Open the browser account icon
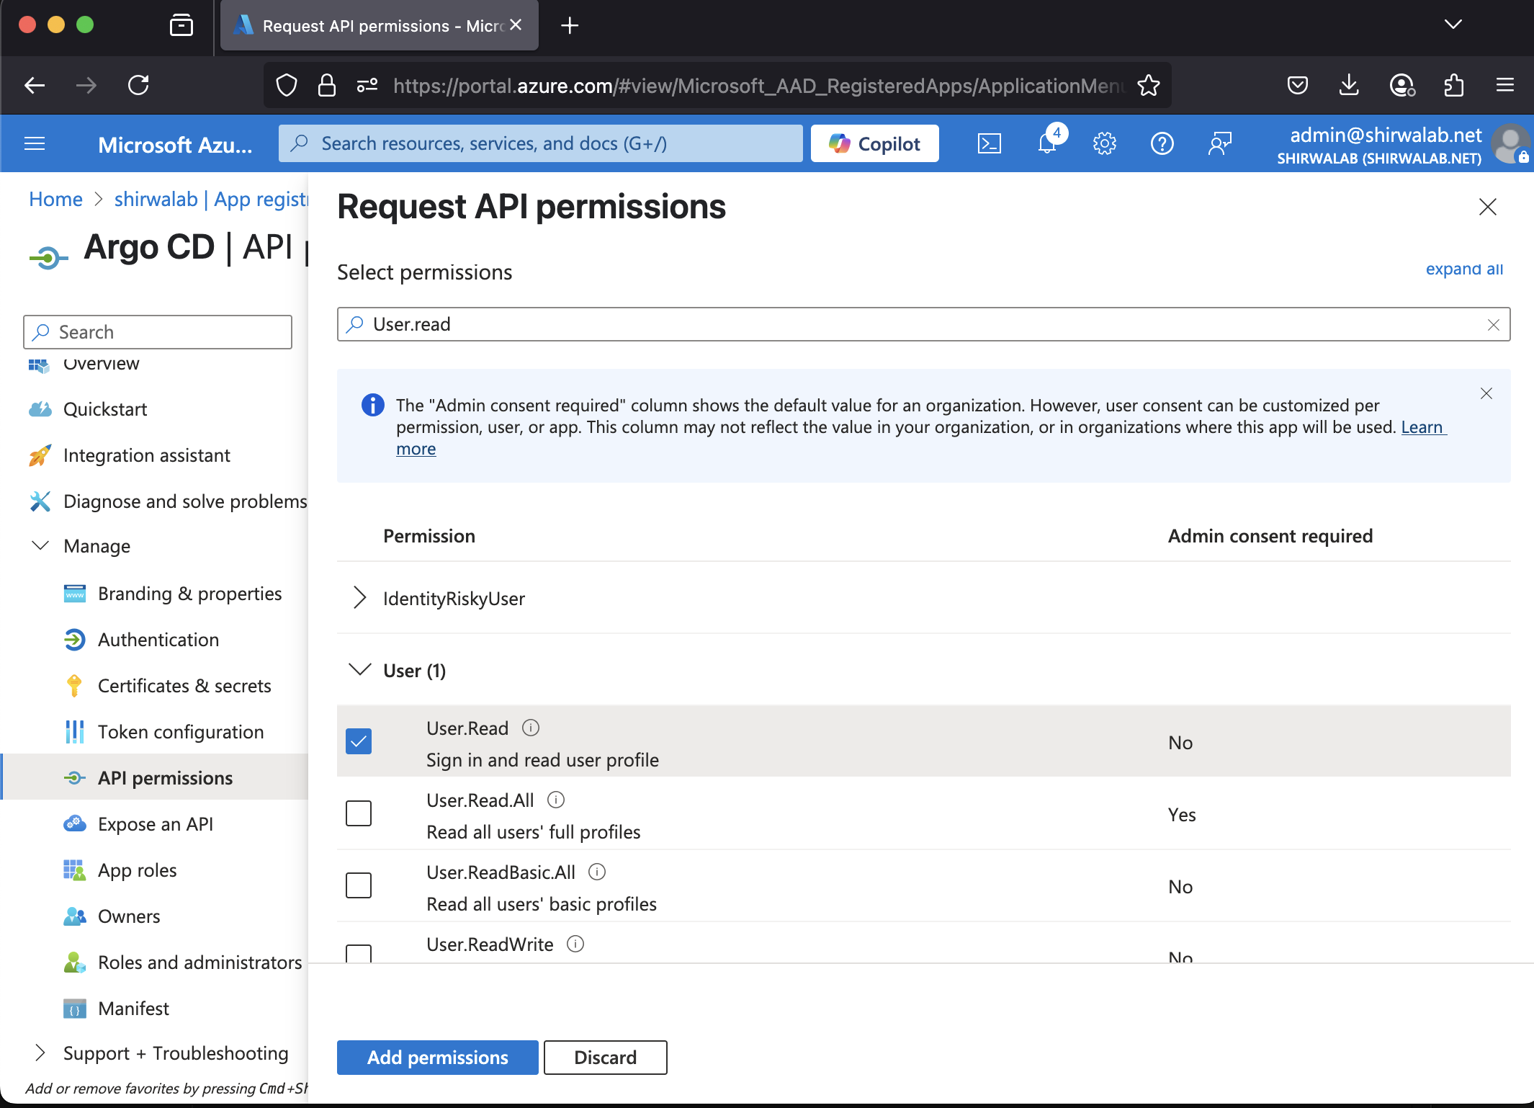Image resolution: width=1534 pixels, height=1108 pixels. [1402, 86]
